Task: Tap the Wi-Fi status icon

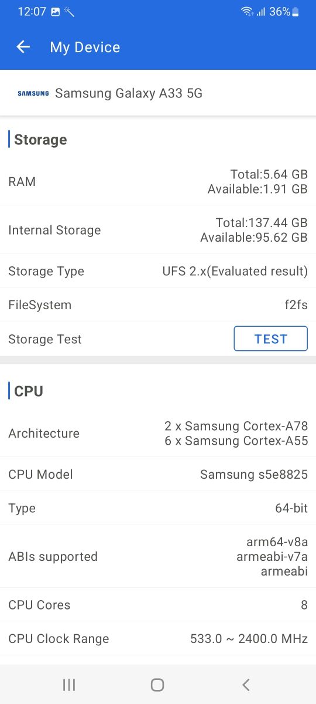Action: coord(247,12)
